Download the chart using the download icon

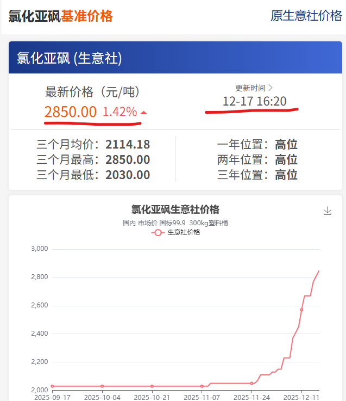pyautogui.click(x=327, y=211)
